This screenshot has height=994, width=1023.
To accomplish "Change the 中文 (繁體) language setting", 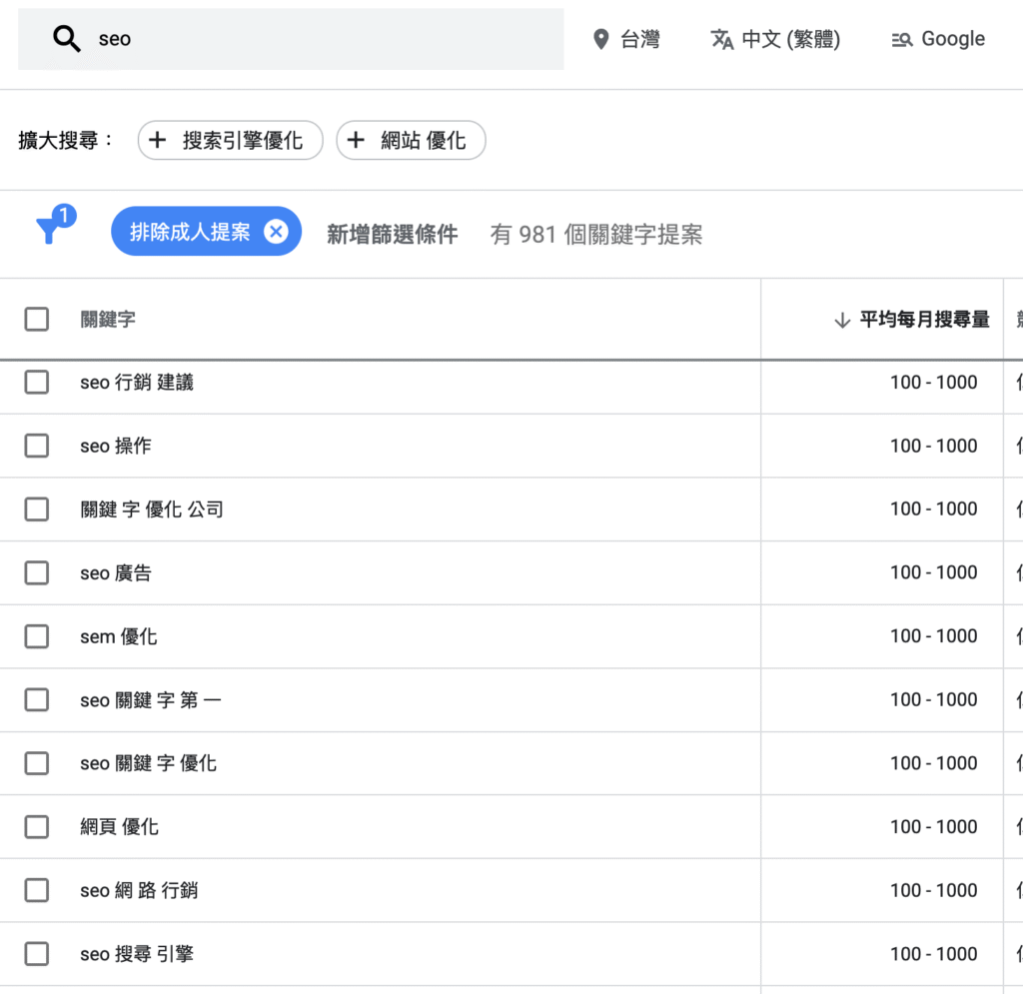I will pos(775,39).
